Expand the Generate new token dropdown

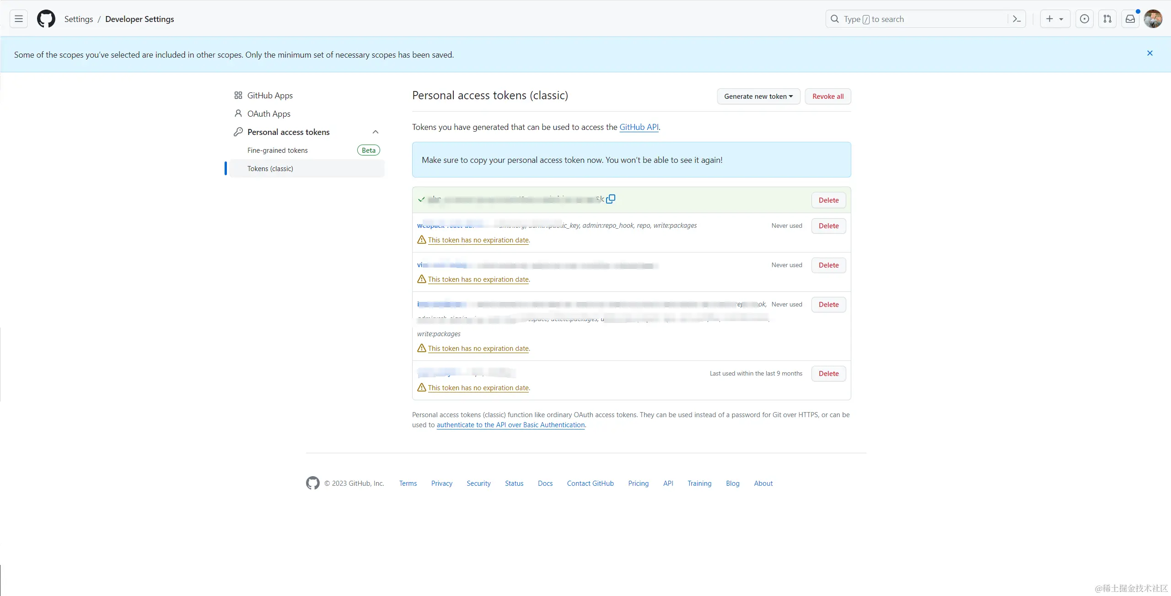coord(758,96)
